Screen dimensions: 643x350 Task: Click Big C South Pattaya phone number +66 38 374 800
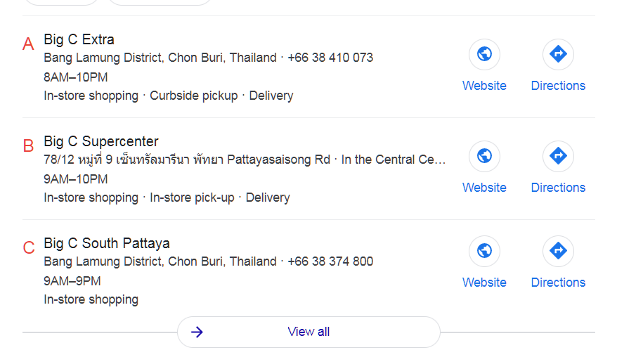click(330, 261)
